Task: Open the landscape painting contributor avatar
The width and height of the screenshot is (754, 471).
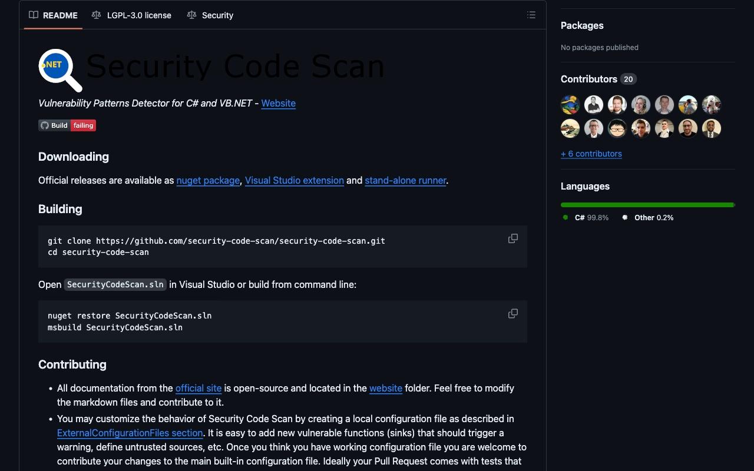Action: [x=570, y=128]
